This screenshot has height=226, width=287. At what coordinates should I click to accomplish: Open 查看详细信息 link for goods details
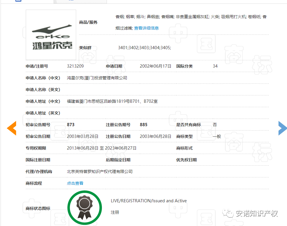(x=146, y=28)
